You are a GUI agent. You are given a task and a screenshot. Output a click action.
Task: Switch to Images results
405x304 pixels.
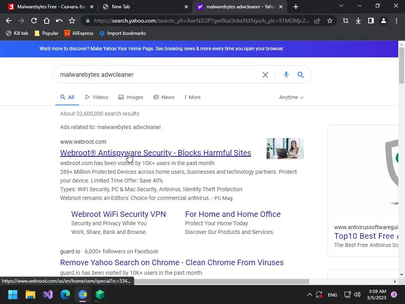tap(131, 97)
